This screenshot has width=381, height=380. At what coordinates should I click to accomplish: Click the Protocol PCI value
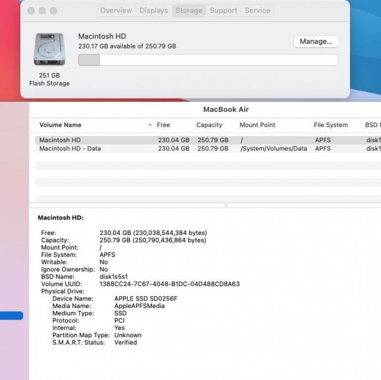120,321
